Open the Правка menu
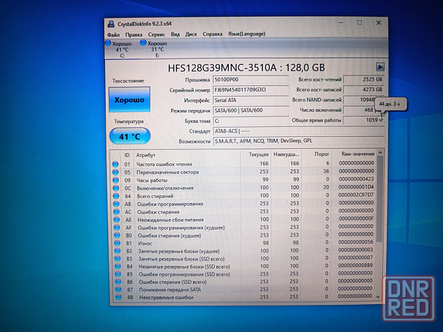This screenshot has width=443, height=332. 134,35
